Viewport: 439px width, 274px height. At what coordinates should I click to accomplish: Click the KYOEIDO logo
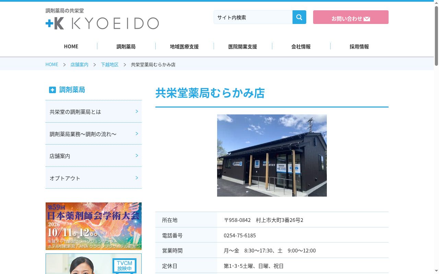click(x=102, y=23)
